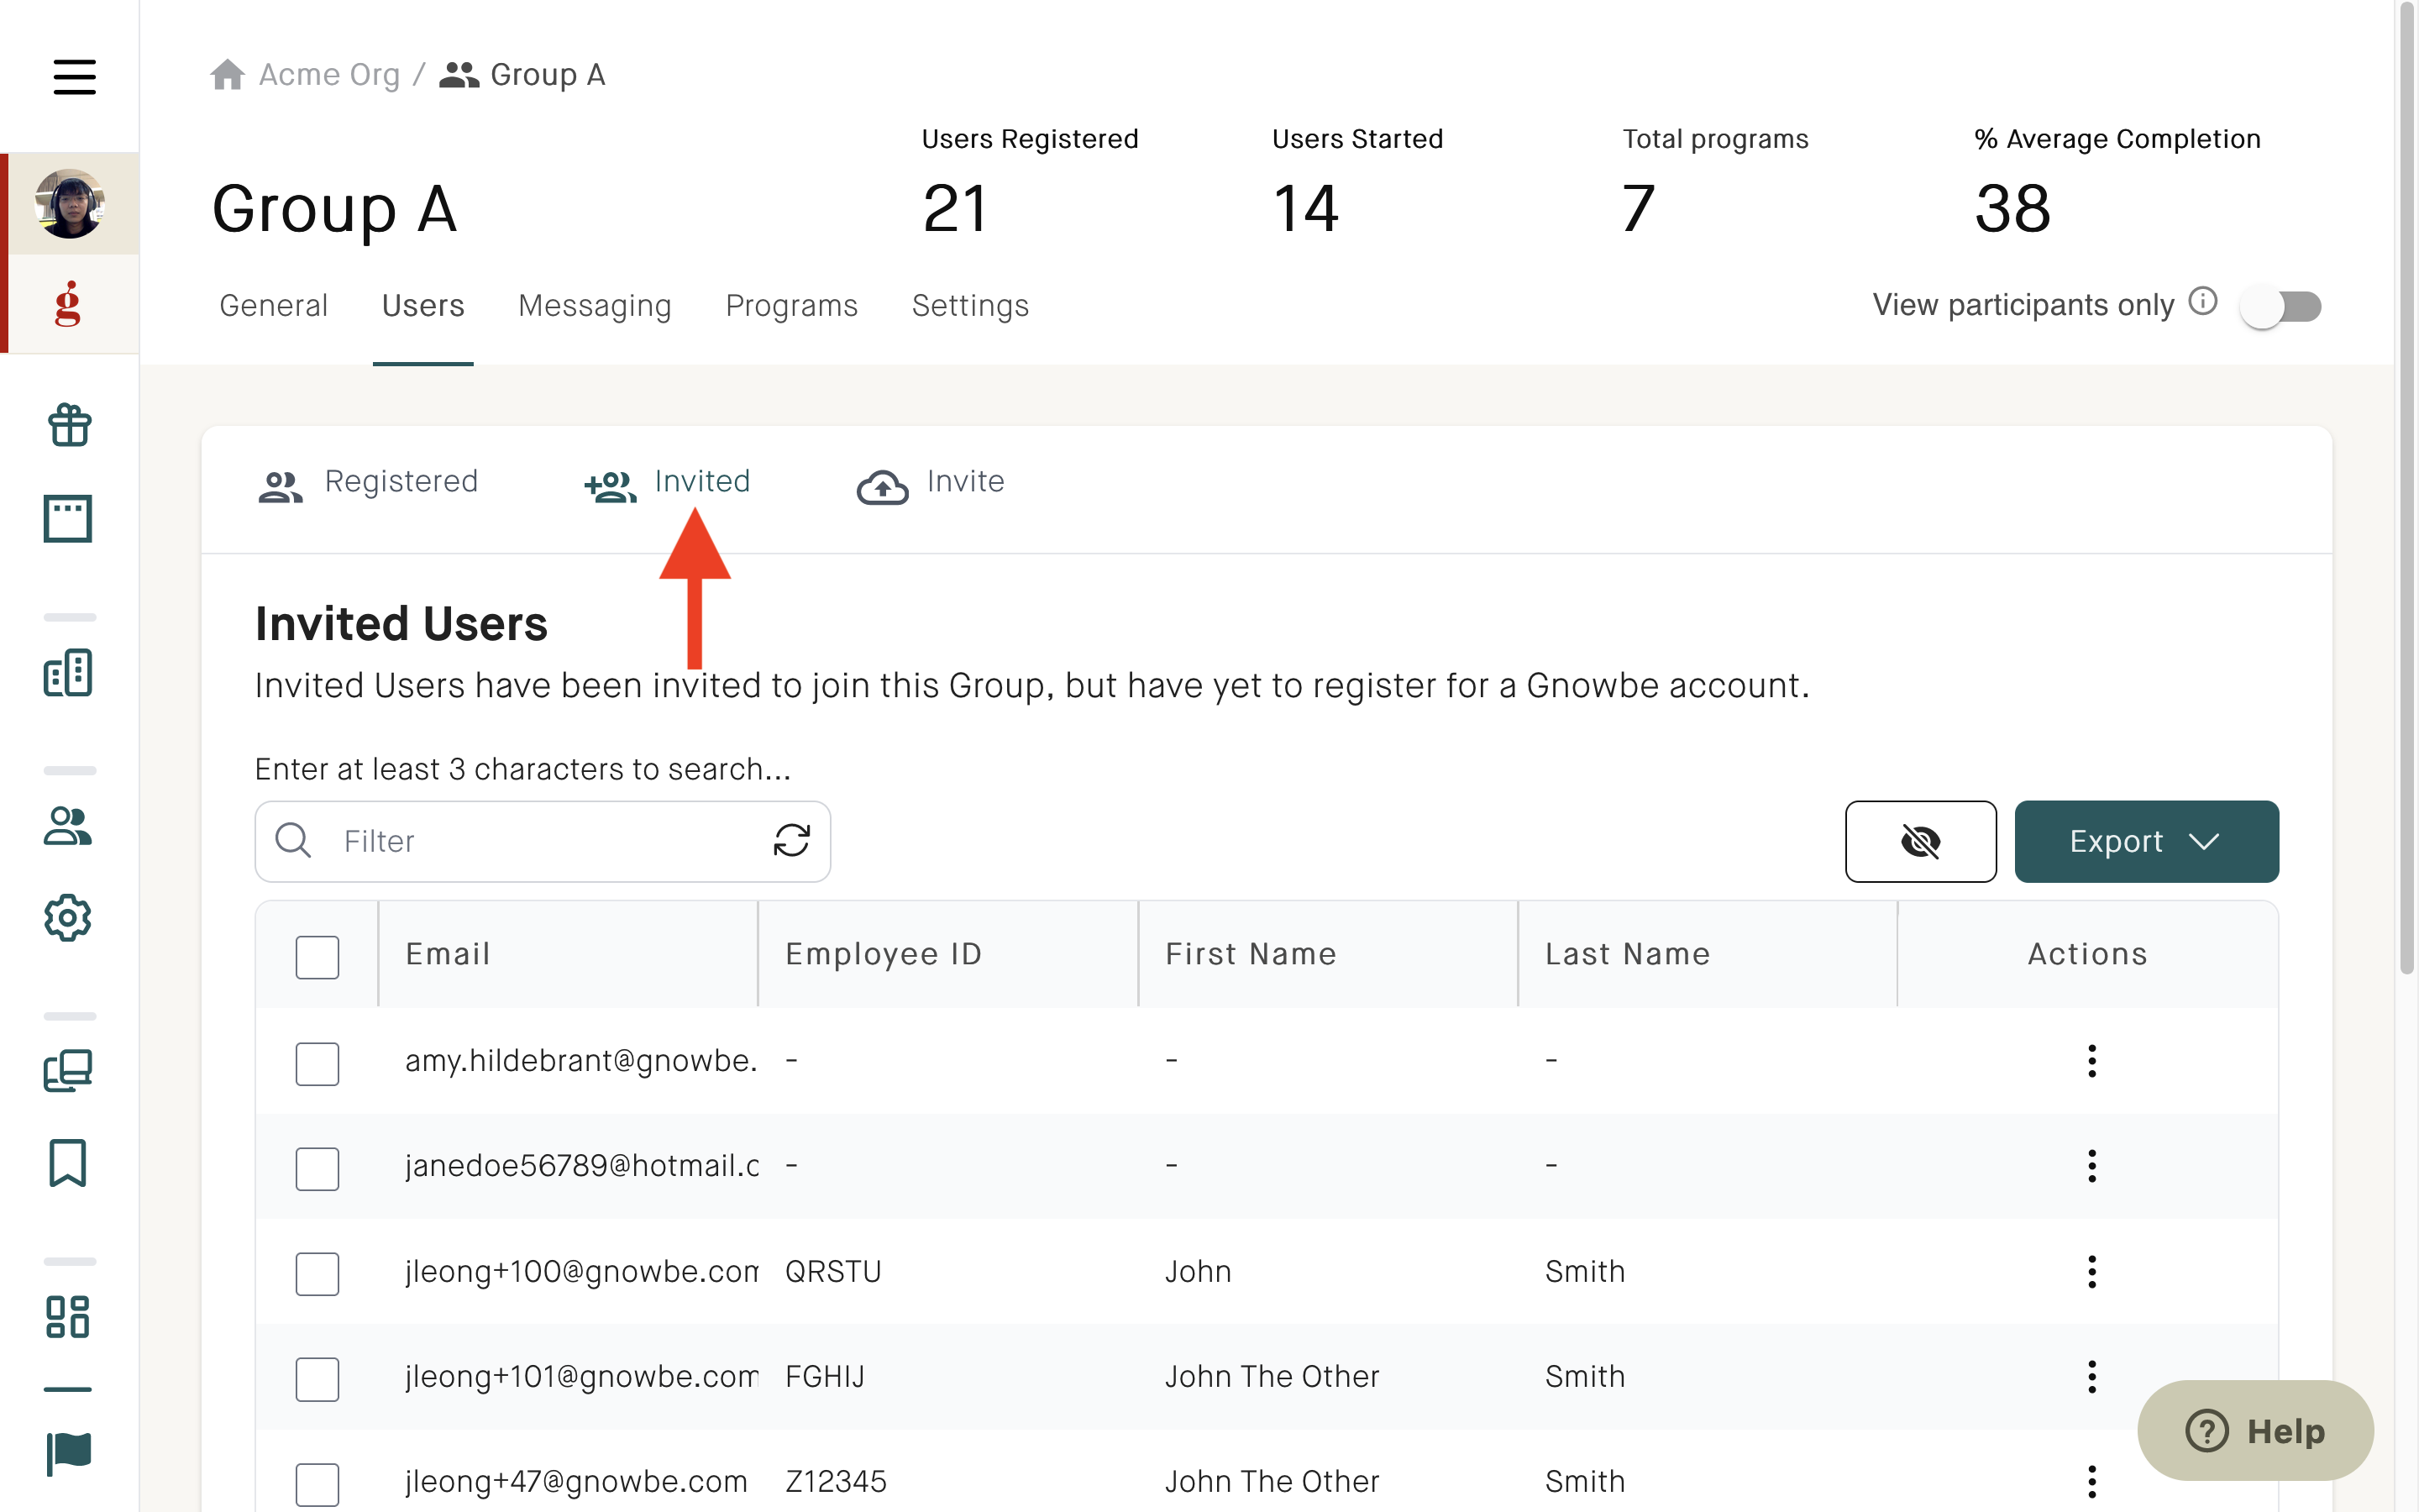Click the info icon beside View participants only
2419x1512 pixels.
click(2203, 301)
